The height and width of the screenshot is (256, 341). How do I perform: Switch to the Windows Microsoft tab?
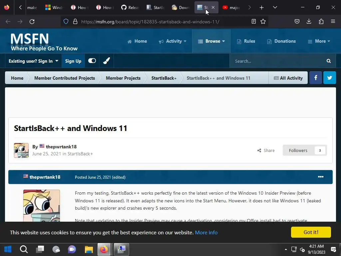pos(54,7)
